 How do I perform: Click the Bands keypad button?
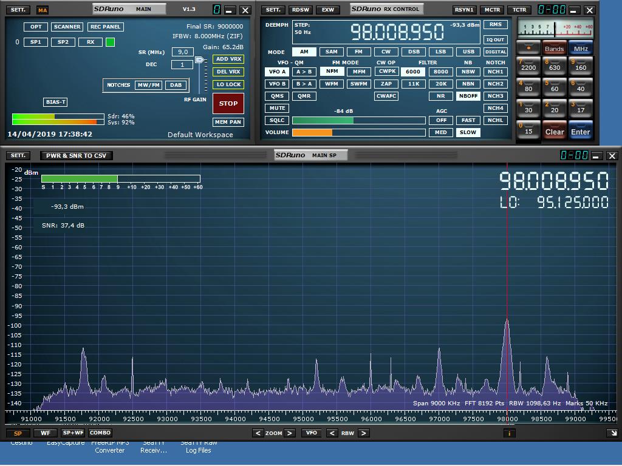click(554, 47)
